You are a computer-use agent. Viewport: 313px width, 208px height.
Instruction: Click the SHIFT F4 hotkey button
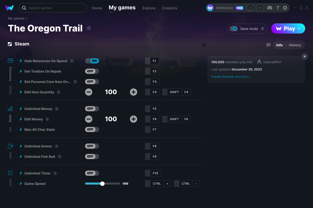177,92
